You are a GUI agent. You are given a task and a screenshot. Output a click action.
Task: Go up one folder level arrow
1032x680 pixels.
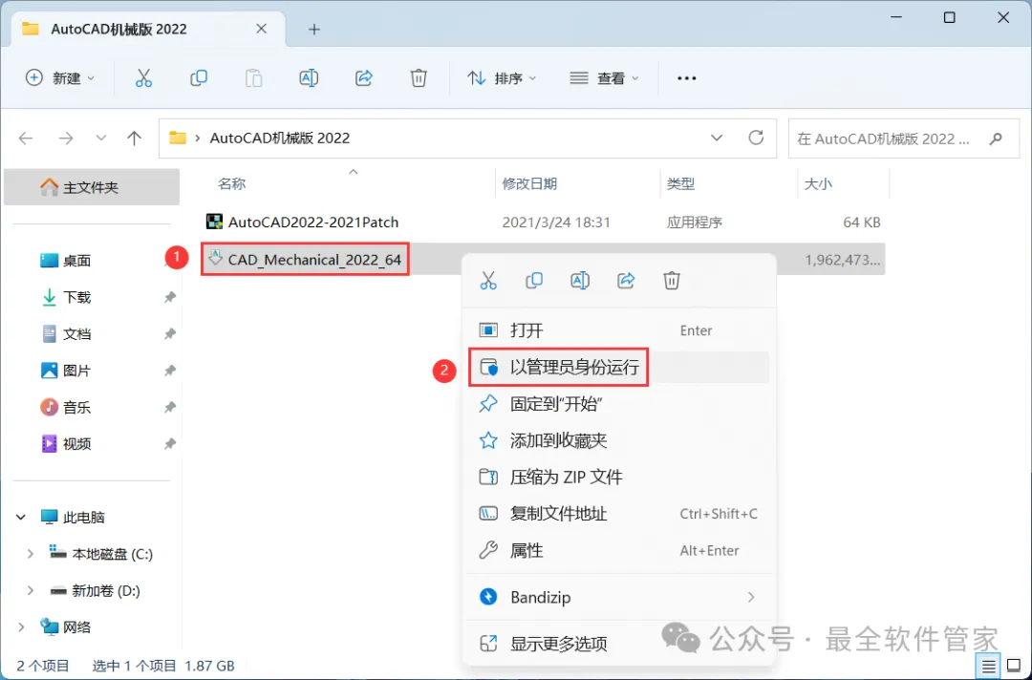tap(135, 138)
